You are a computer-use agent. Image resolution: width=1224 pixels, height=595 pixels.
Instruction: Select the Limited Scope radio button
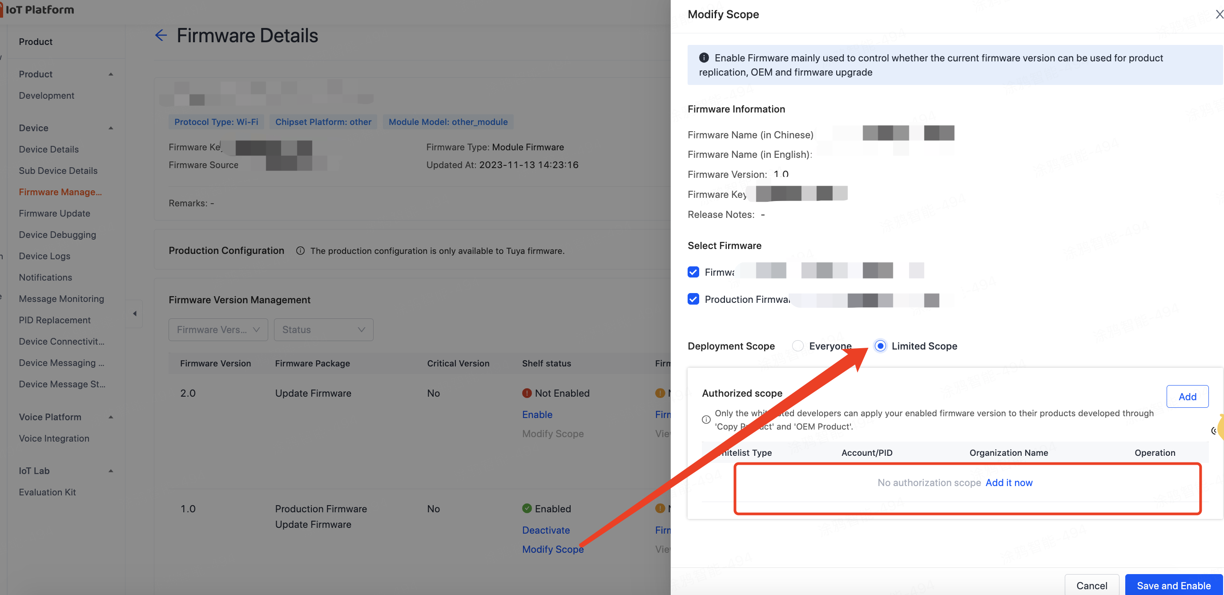(x=880, y=346)
